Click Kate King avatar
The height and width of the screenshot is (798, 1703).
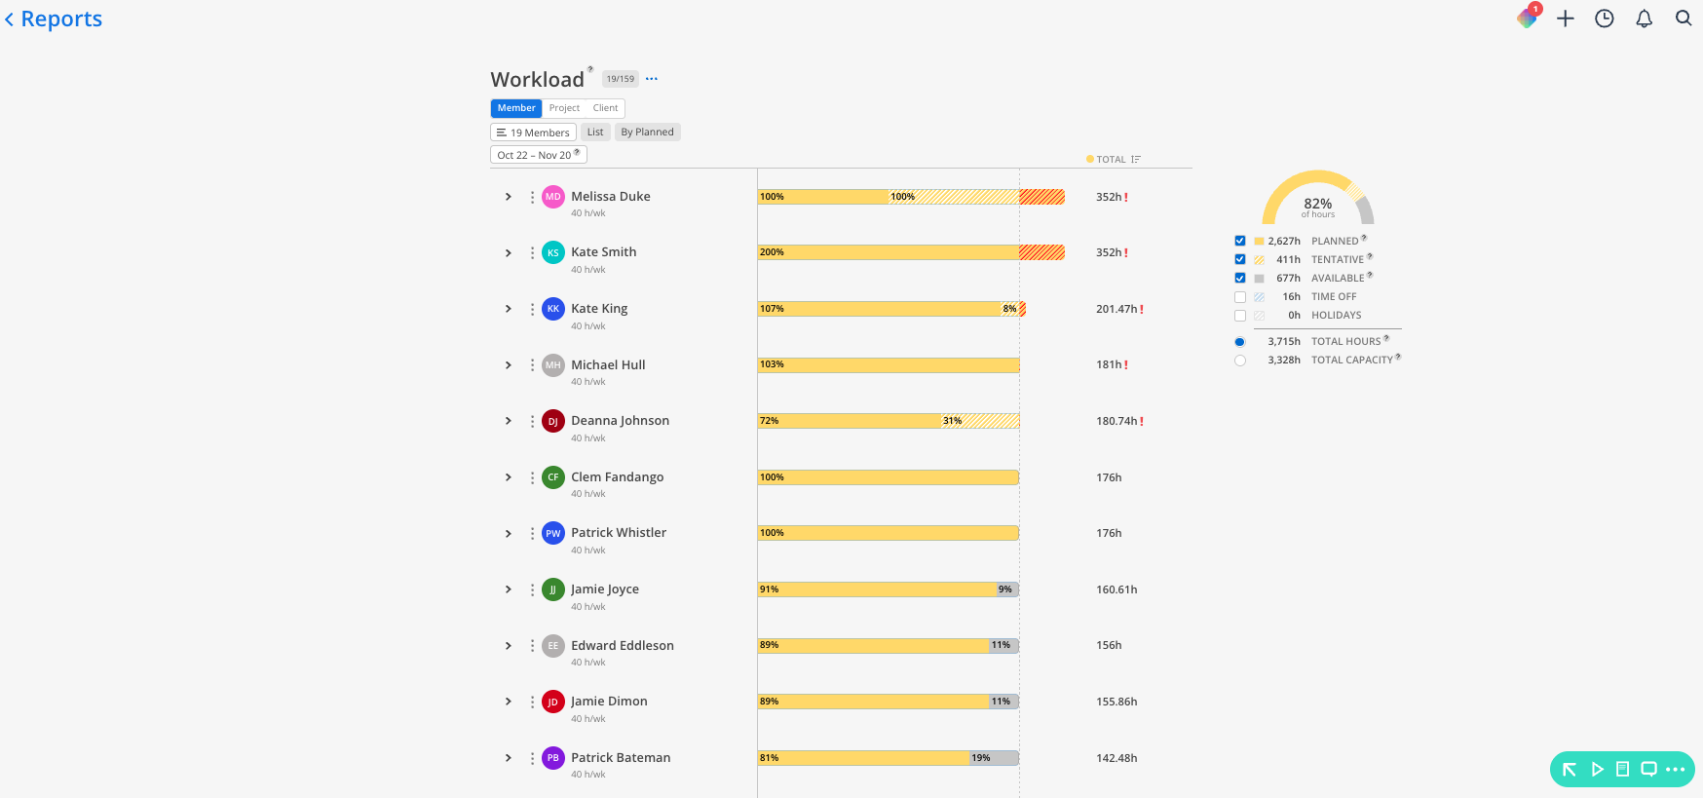(x=553, y=309)
